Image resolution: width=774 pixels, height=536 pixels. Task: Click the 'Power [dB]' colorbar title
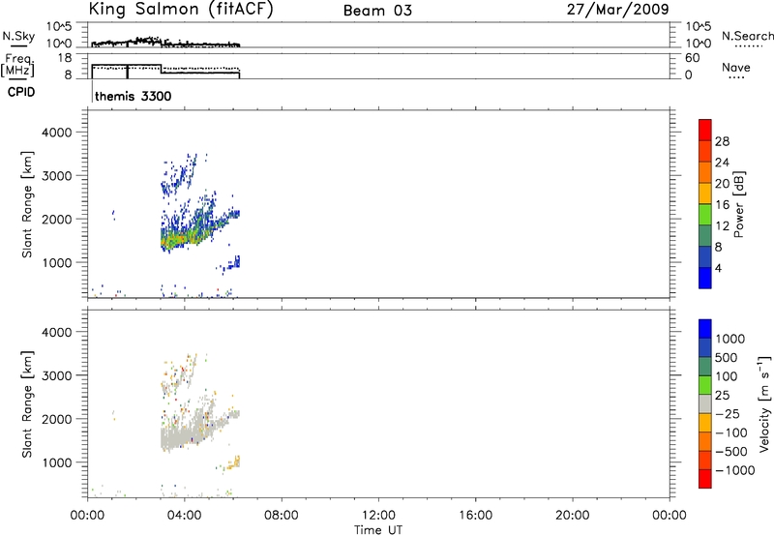click(x=738, y=204)
